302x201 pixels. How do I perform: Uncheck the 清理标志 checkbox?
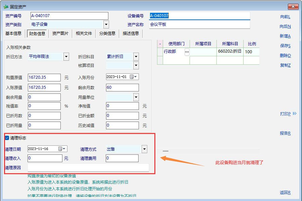tap(7, 138)
